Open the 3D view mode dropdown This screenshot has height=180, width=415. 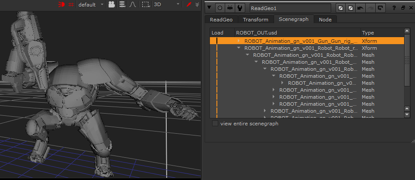pos(168,4)
